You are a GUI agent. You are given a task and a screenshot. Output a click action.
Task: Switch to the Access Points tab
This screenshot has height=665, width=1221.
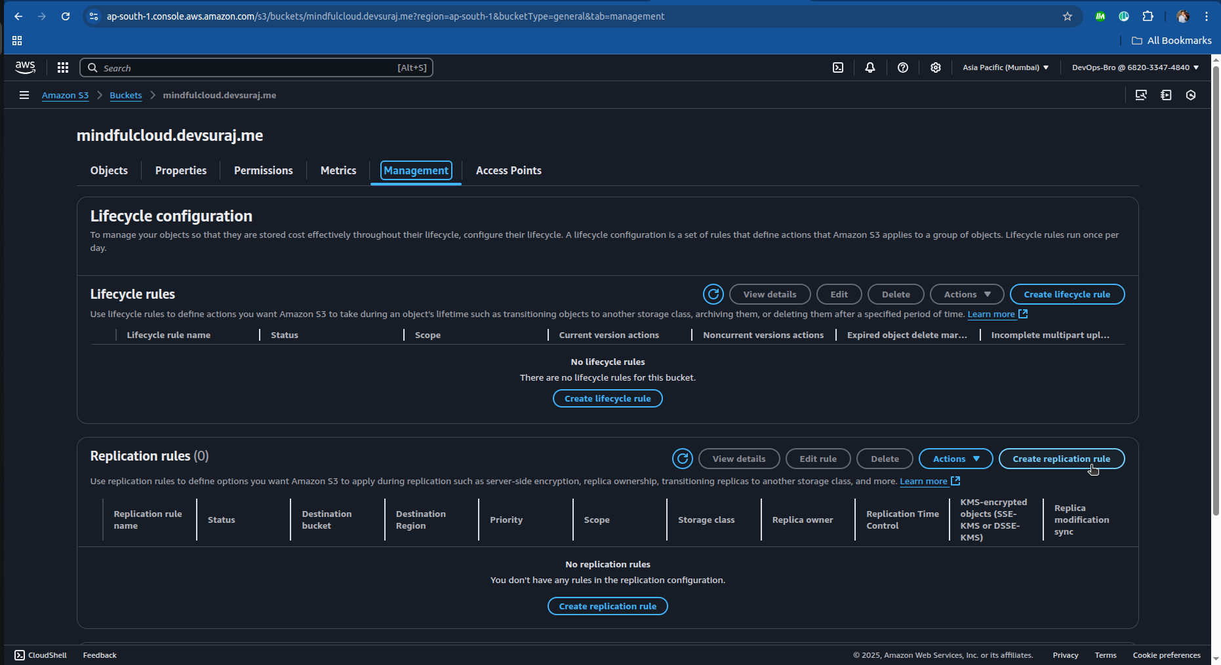[x=509, y=170]
